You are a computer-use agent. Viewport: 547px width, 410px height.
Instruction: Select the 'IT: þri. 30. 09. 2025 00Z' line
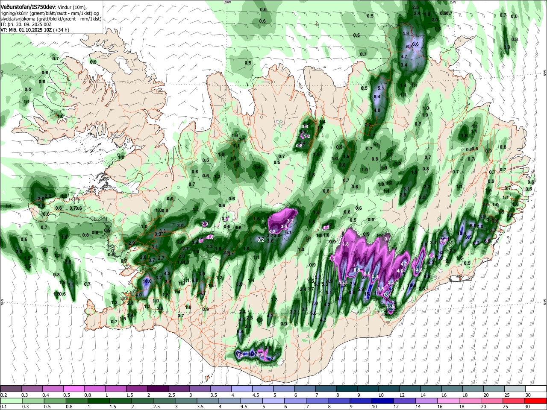[x=26, y=24]
